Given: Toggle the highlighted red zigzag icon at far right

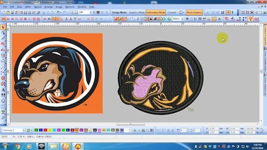Looking at the screenshot, I should coord(251,19).
